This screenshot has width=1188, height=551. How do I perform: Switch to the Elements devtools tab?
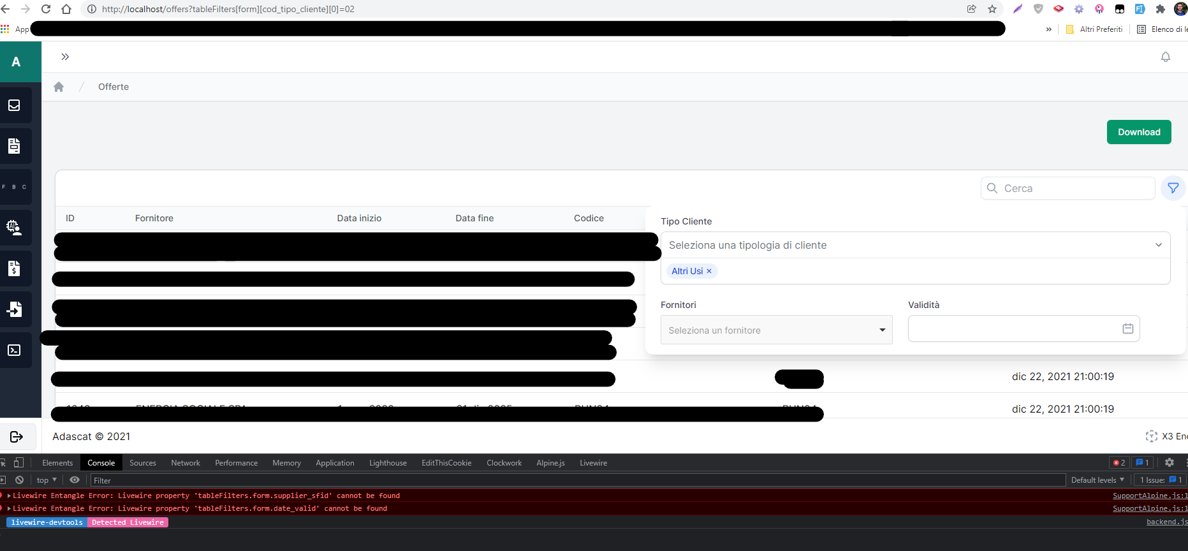57,463
